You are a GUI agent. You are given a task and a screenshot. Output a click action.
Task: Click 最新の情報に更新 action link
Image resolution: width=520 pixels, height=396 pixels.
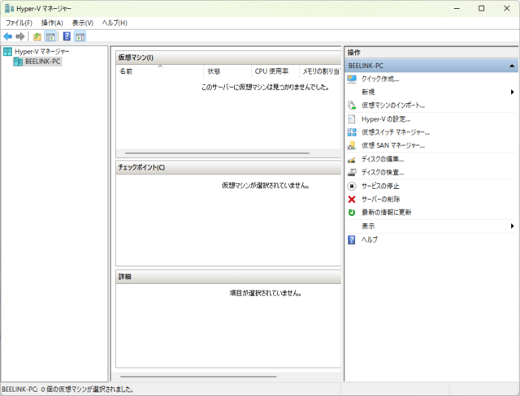coord(387,213)
